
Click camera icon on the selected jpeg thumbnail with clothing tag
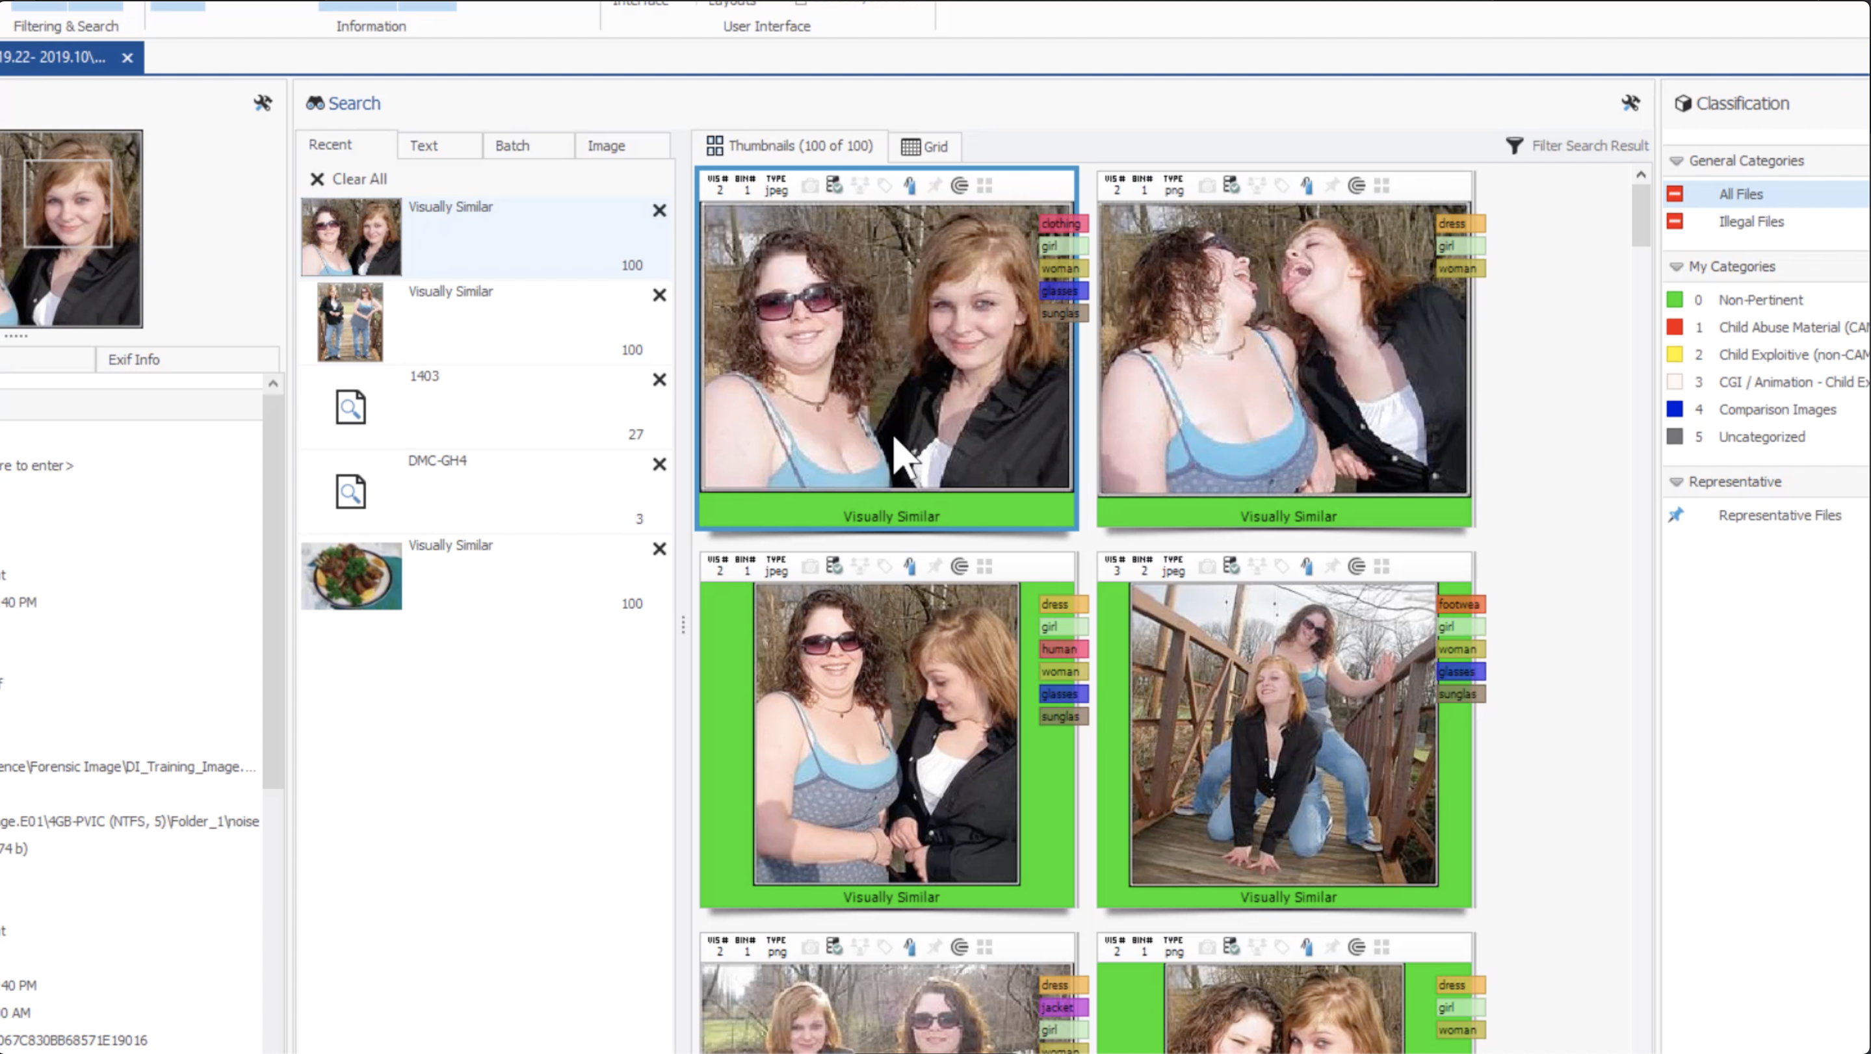[x=810, y=186]
